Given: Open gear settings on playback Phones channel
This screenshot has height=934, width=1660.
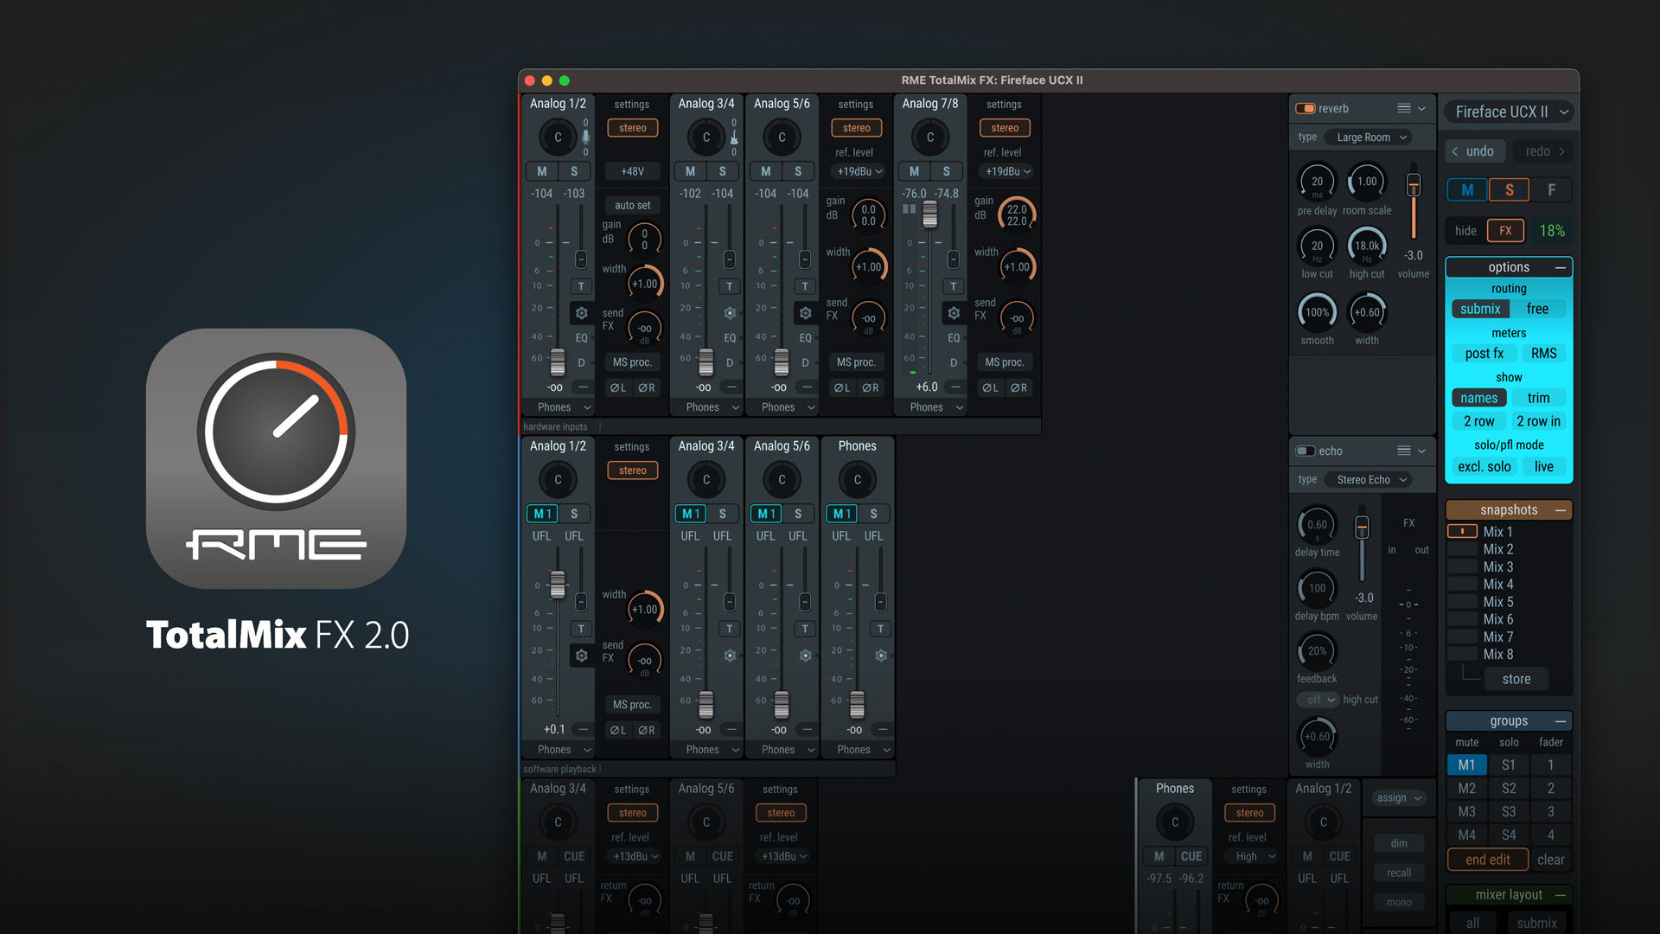Looking at the screenshot, I should (880, 656).
